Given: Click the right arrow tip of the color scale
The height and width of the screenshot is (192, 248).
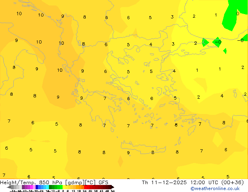Looking at the screenshot, I should point(113,187).
